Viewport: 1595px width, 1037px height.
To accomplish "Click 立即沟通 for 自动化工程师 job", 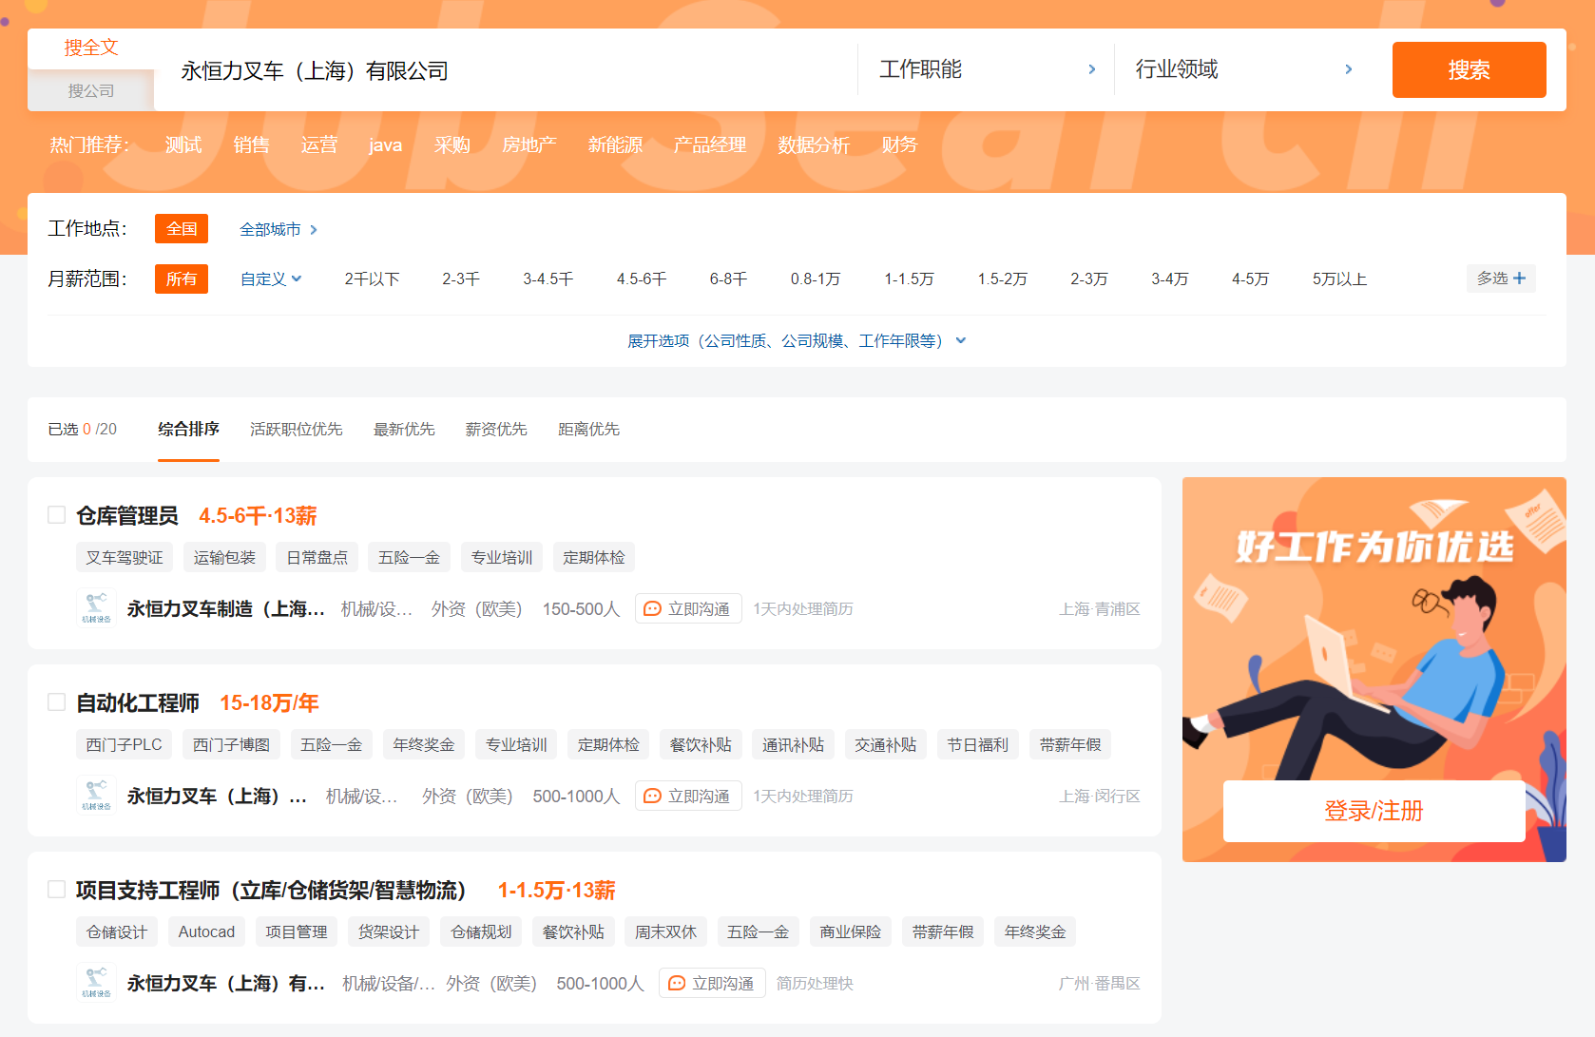I will 688,797.
